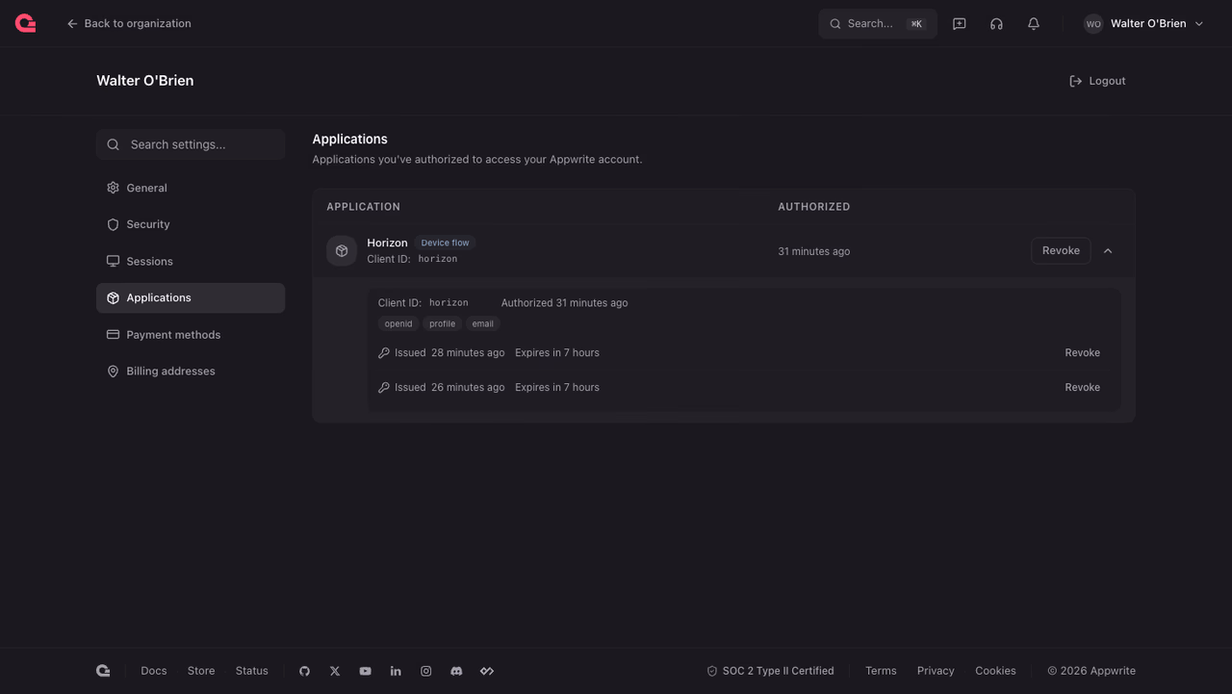Image resolution: width=1232 pixels, height=694 pixels.
Task: Expand the Walter O'Brien account dropdown
Action: pyautogui.click(x=1143, y=24)
